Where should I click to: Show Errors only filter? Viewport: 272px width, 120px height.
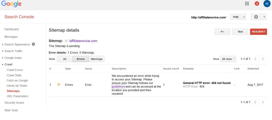pos(81,59)
